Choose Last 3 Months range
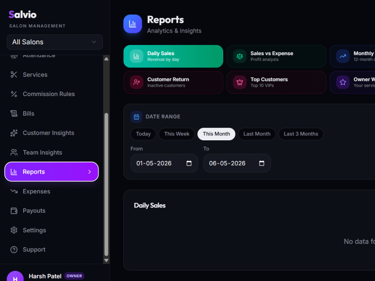375x281 pixels. 301,134
